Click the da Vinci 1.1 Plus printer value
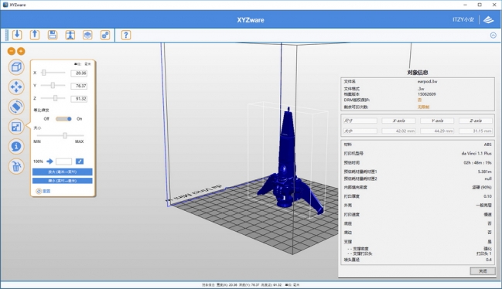502x289 pixels. 476,154
